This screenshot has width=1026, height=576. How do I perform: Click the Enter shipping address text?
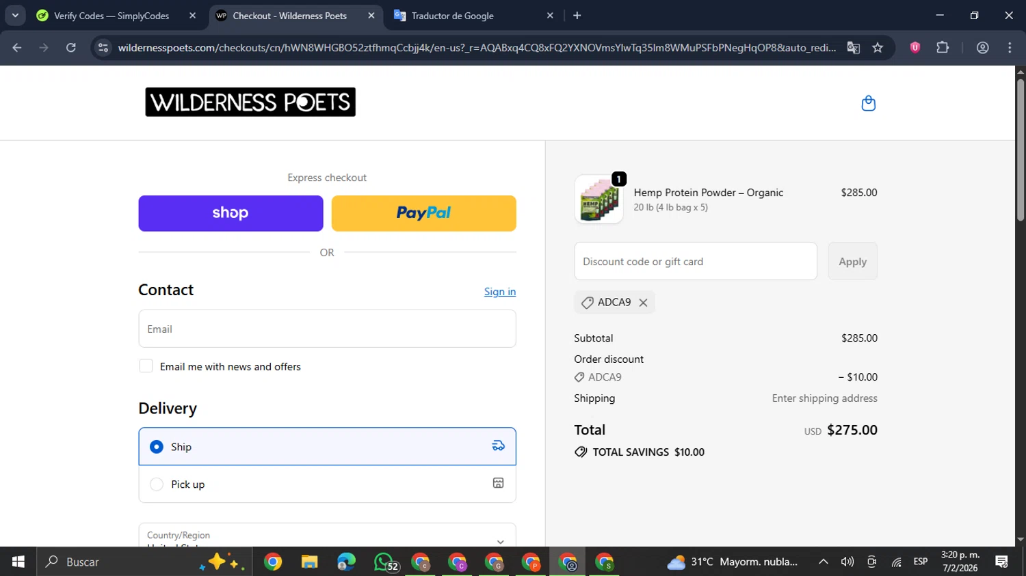click(x=824, y=398)
